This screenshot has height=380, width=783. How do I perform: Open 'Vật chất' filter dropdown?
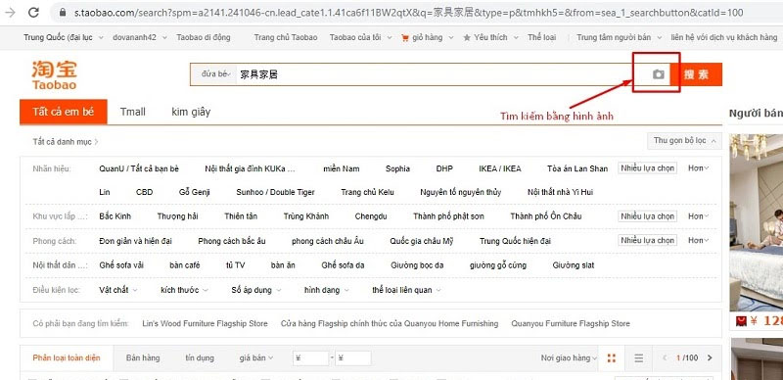(118, 290)
